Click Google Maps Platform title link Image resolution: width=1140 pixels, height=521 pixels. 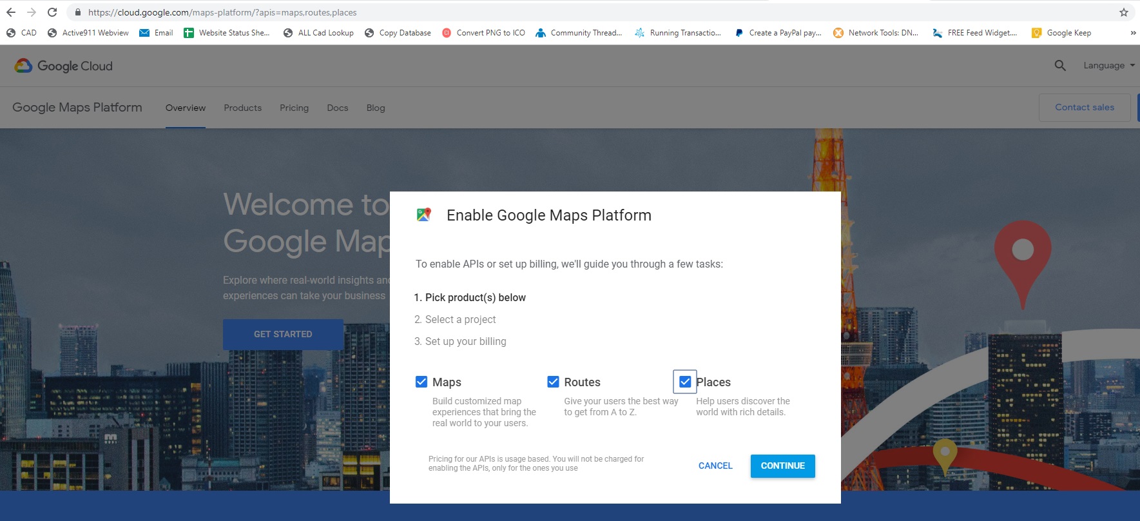tap(77, 107)
